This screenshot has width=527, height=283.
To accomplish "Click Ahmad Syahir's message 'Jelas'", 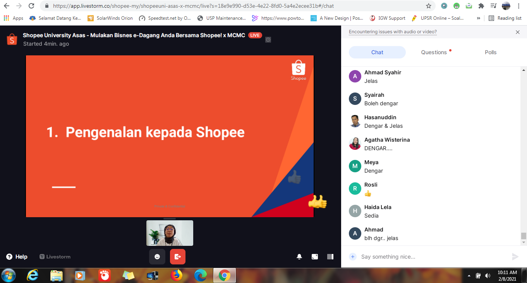I will [x=371, y=81].
